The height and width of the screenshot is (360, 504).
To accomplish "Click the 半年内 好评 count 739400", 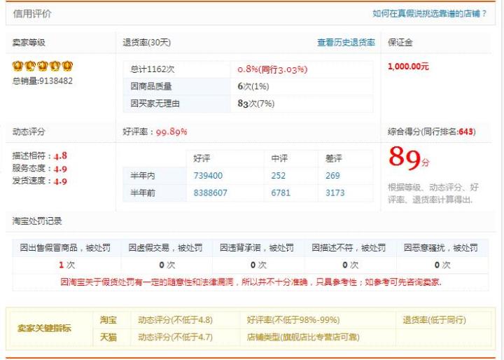I will point(208,176).
